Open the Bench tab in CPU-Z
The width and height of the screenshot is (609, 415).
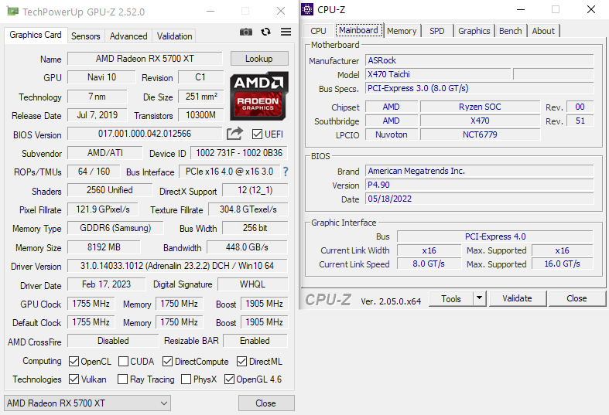[x=511, y=31]
